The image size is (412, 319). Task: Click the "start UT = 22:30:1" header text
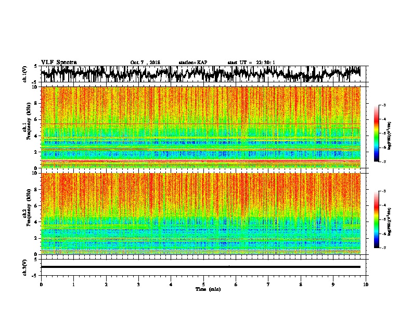click(x=251, y=63)
